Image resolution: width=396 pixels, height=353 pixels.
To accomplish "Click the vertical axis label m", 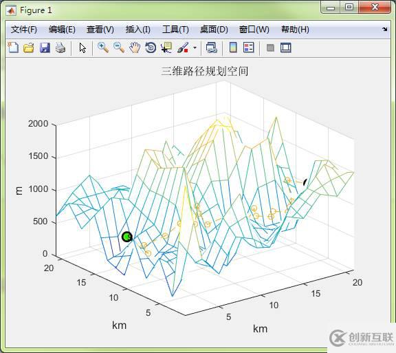I will tap(19, 191).
